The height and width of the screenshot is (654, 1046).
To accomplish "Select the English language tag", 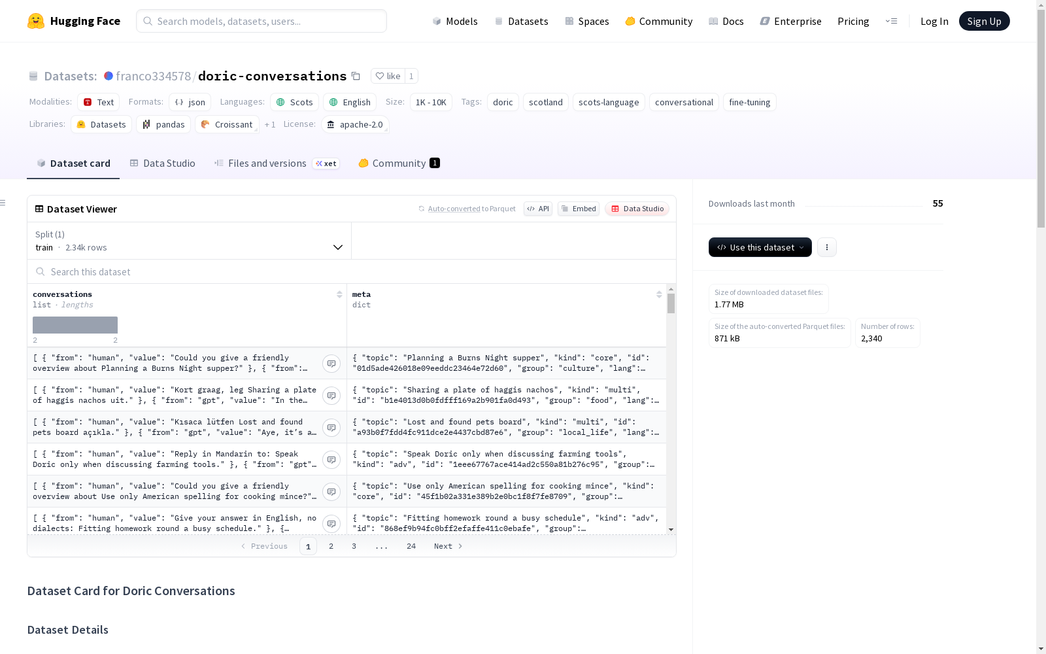I will click(x=350, y=102).
